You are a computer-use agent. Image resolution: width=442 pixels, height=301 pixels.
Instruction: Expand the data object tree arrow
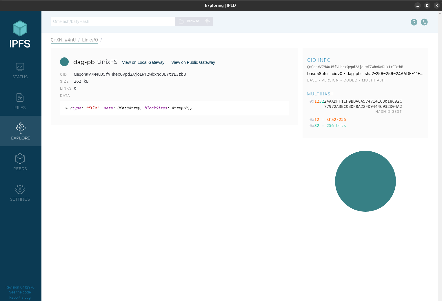67,108
